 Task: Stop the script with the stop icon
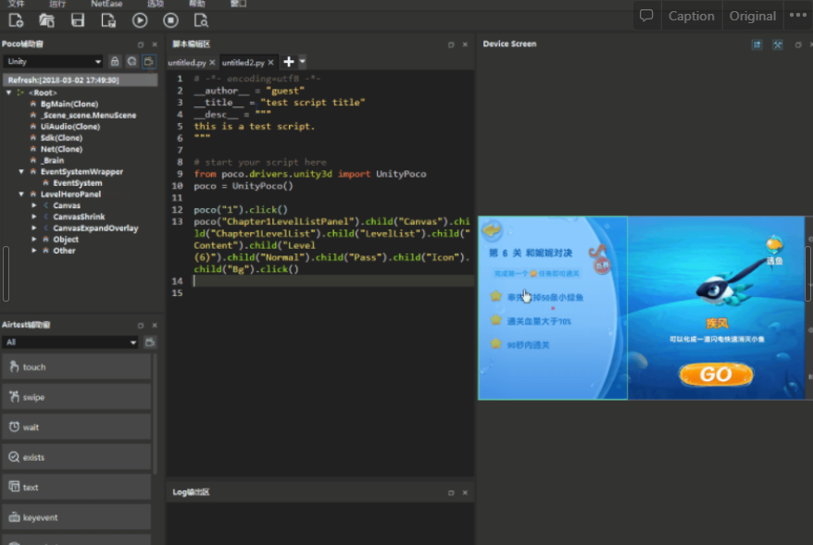[x=170, y=19]
